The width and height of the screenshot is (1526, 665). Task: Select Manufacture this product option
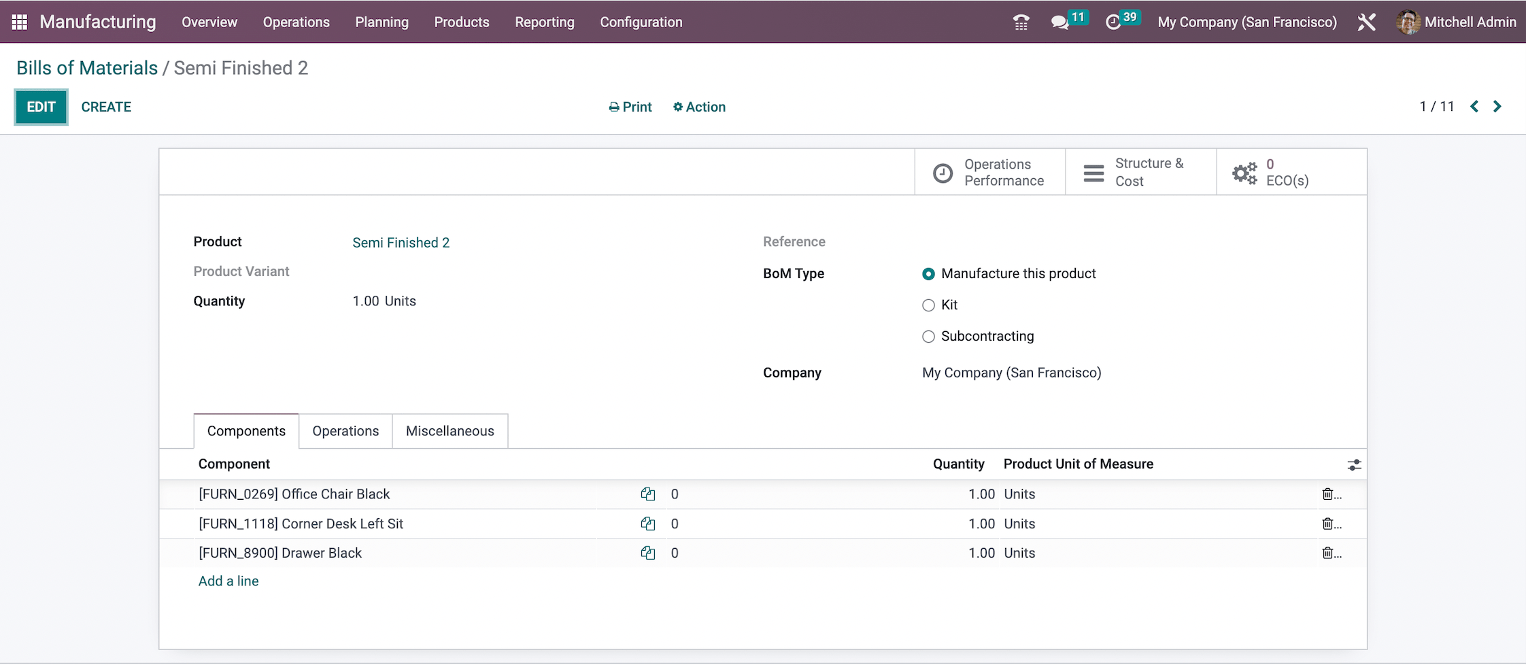pos(928,274)
